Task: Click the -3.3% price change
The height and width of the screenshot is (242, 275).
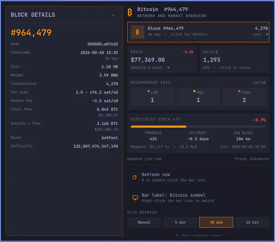Action: point(188,52)
